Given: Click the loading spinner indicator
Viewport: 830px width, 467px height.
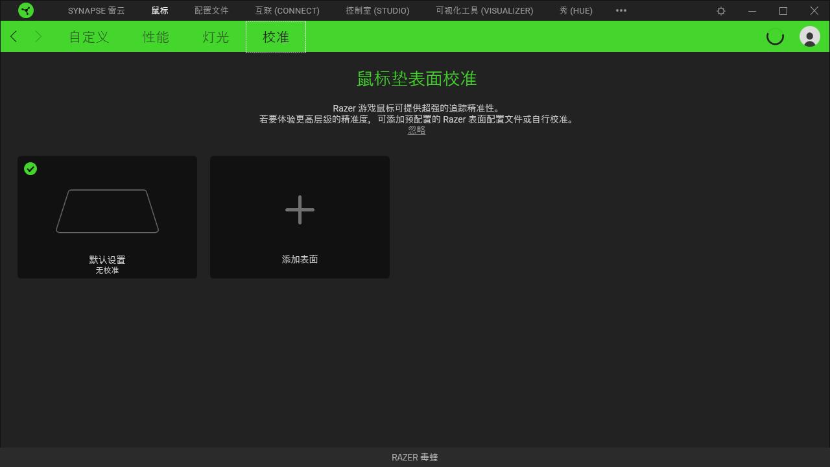Looking at the screenshot, I should click(x=775, y=37).
